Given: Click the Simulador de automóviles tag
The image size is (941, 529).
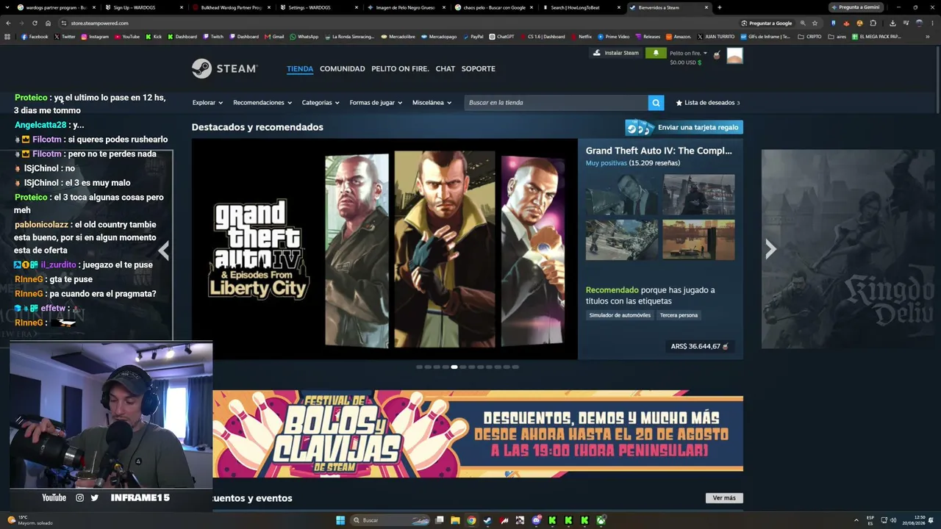Looking at the screenshot, I should (620, 315).
